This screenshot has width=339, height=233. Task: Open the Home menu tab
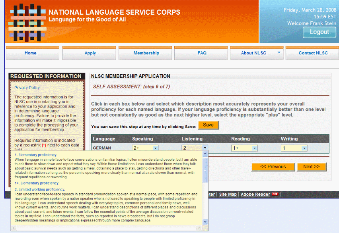[x=33, y=53]
